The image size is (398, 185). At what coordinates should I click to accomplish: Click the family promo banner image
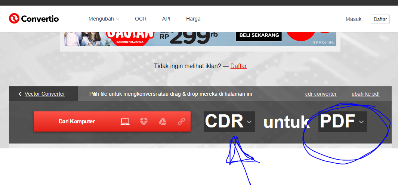[x=200, y=39]
